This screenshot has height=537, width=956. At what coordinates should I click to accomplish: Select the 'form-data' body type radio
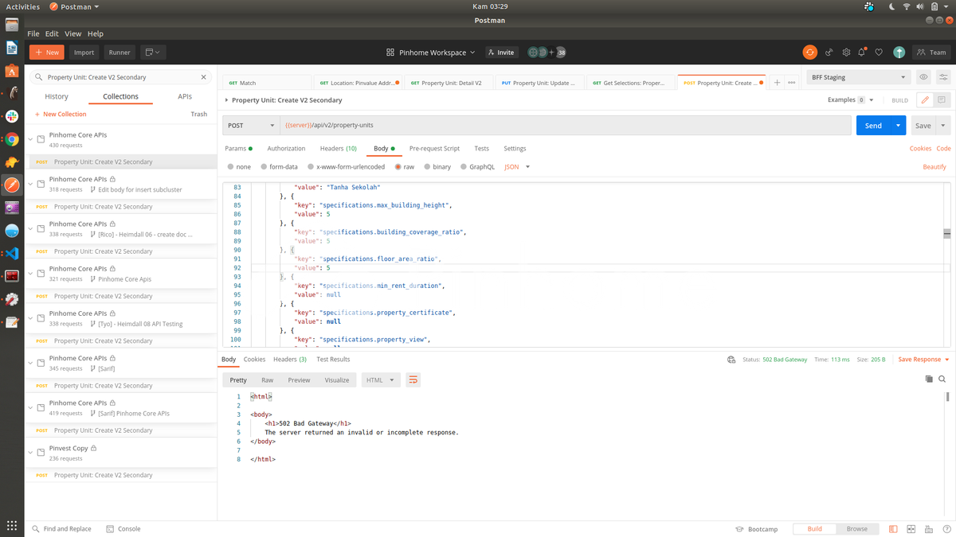(264, 167)
